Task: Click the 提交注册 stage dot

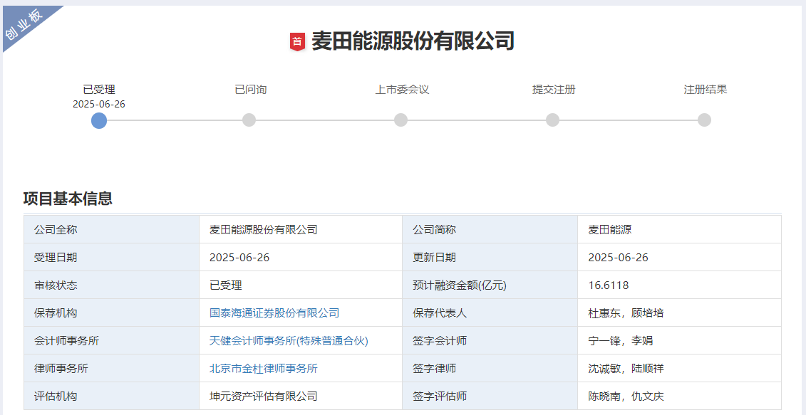Action: click(552, 120)
